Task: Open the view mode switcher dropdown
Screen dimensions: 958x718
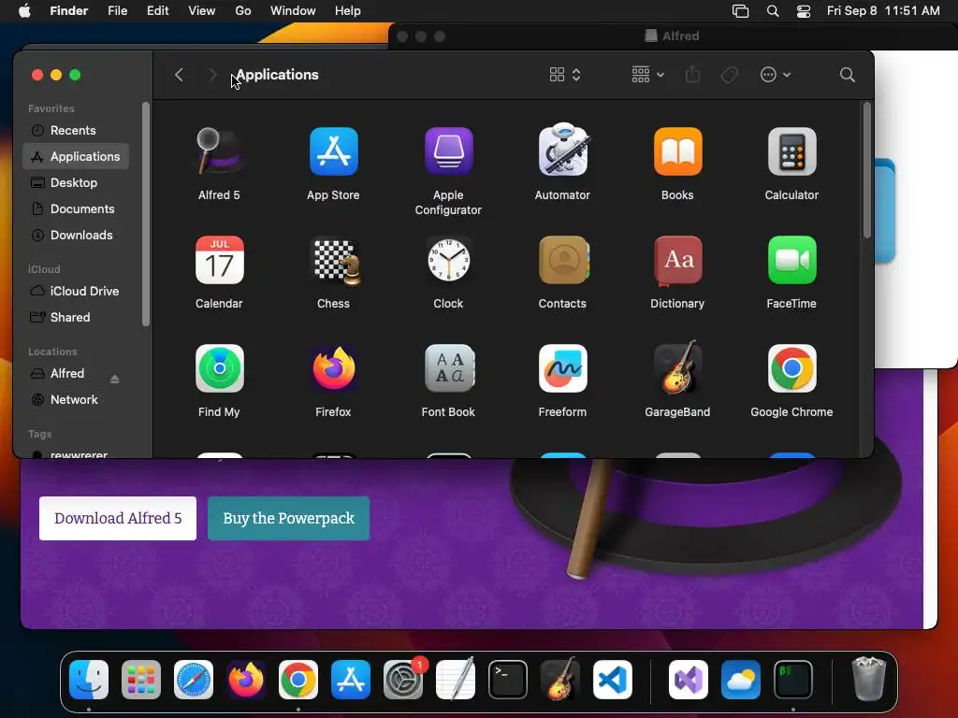Action: pos(564,75)
